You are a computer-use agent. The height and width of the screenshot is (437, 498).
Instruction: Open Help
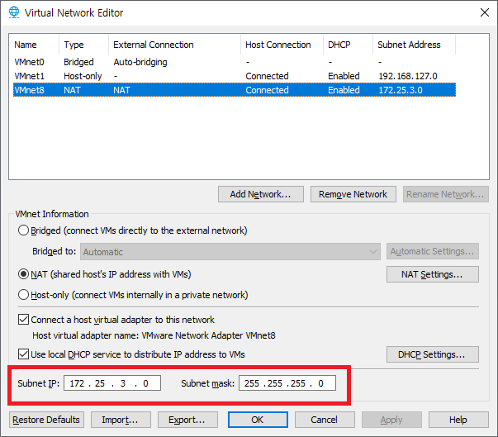pyautogui.click(x=458, y=420)
